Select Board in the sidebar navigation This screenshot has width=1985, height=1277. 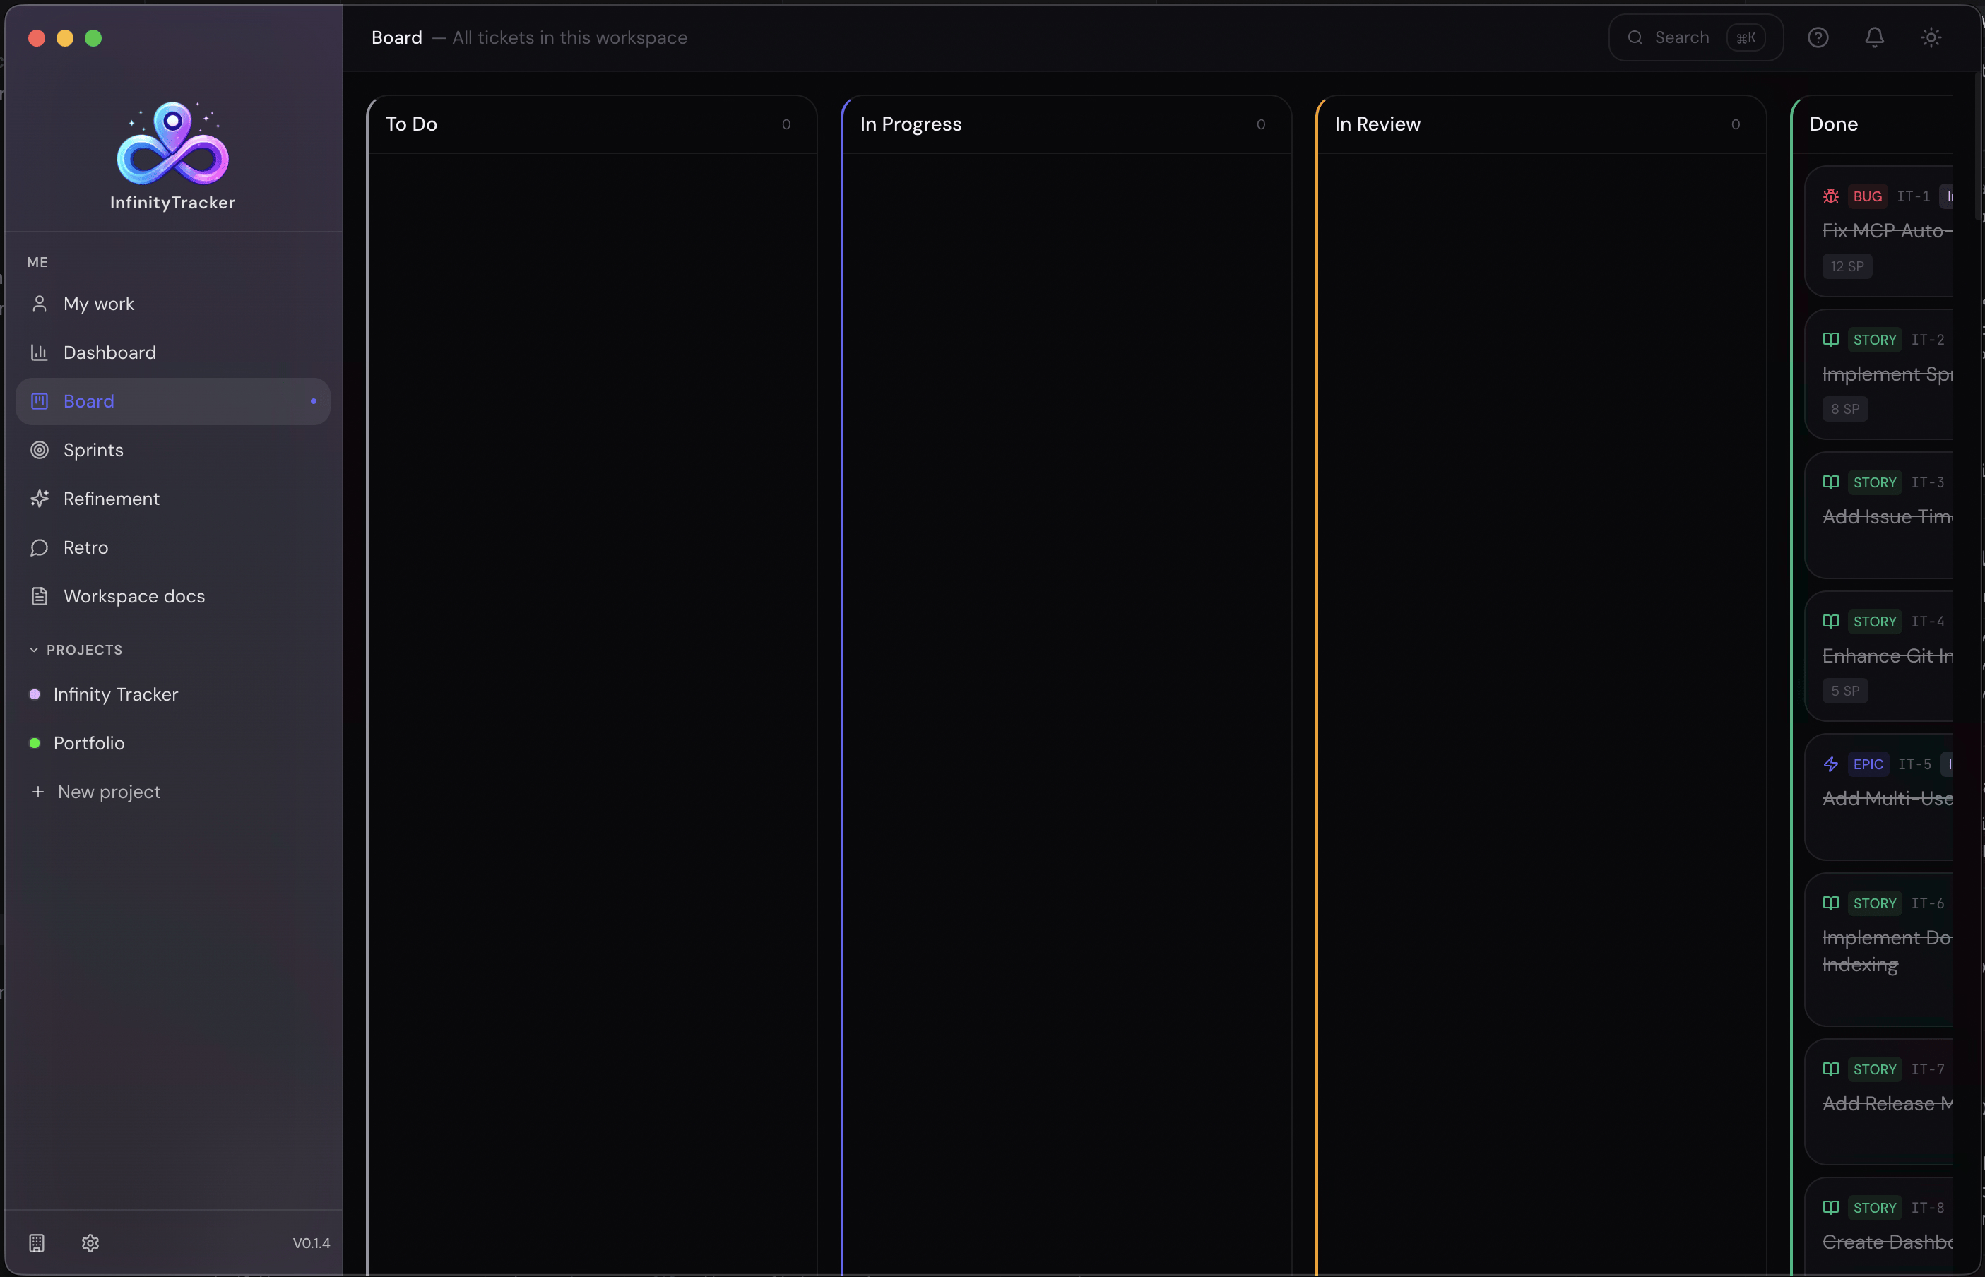(86, 401)
